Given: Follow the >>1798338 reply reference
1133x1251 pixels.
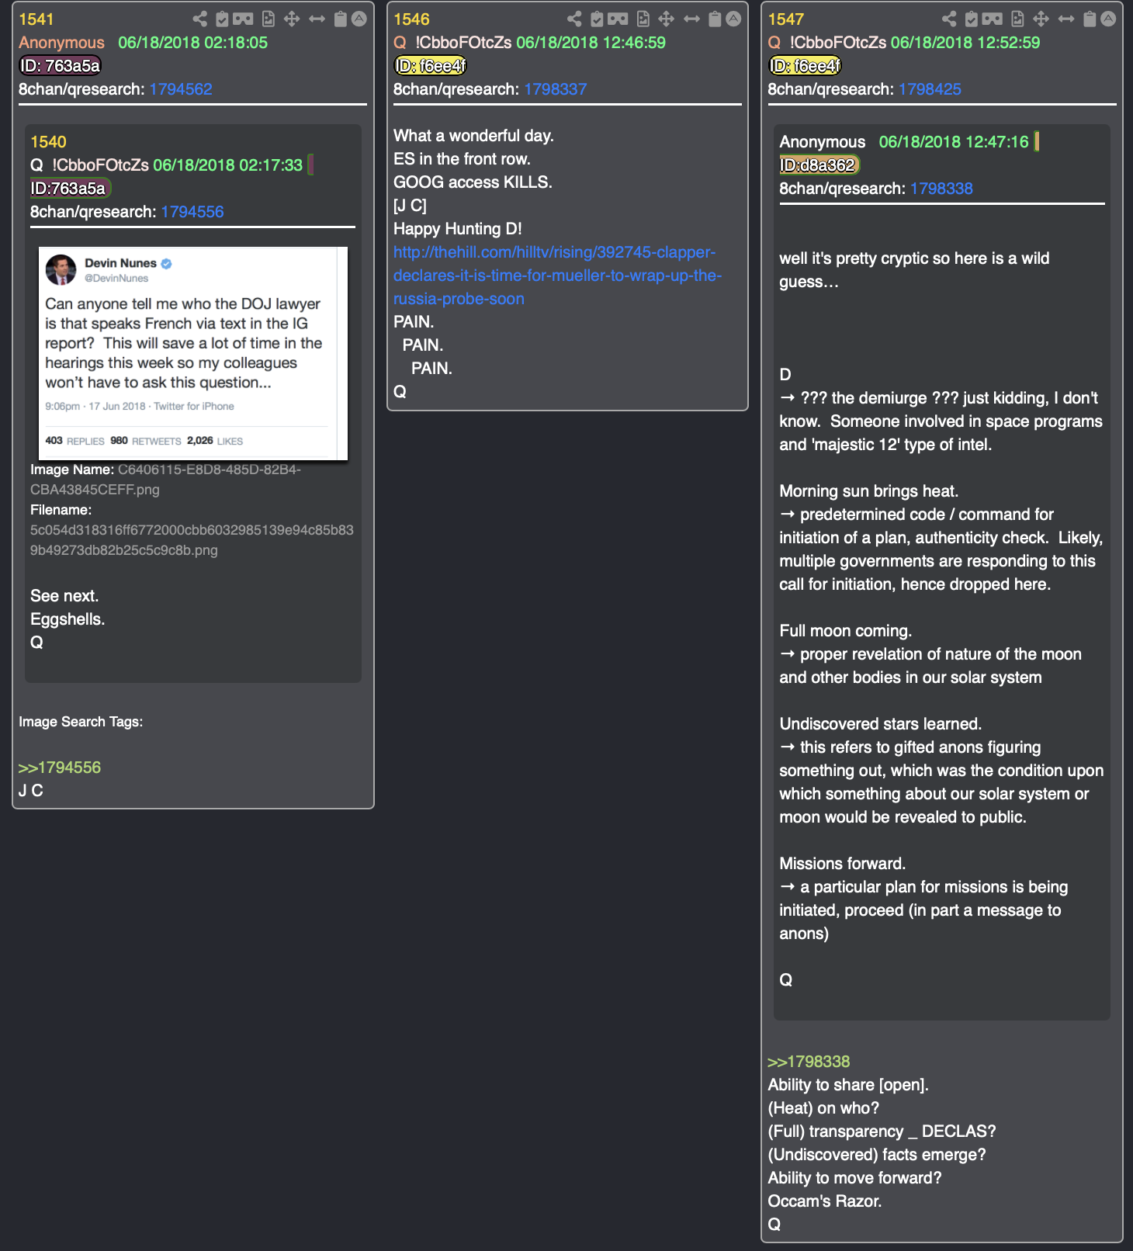Looking at the screenshot, I should [x=809, y=1062].
